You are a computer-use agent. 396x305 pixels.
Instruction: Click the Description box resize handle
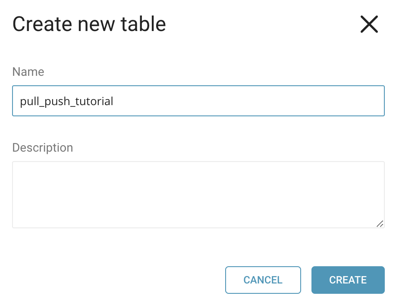point(380,223)
